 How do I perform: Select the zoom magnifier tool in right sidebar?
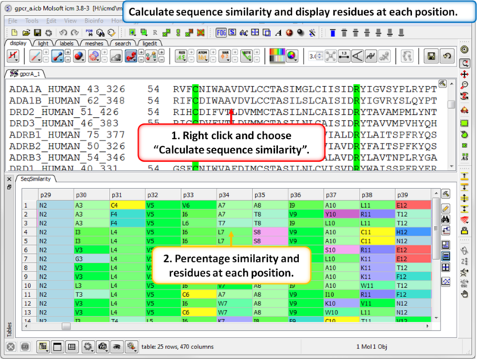pyautogui.click(x=465, y=86)
